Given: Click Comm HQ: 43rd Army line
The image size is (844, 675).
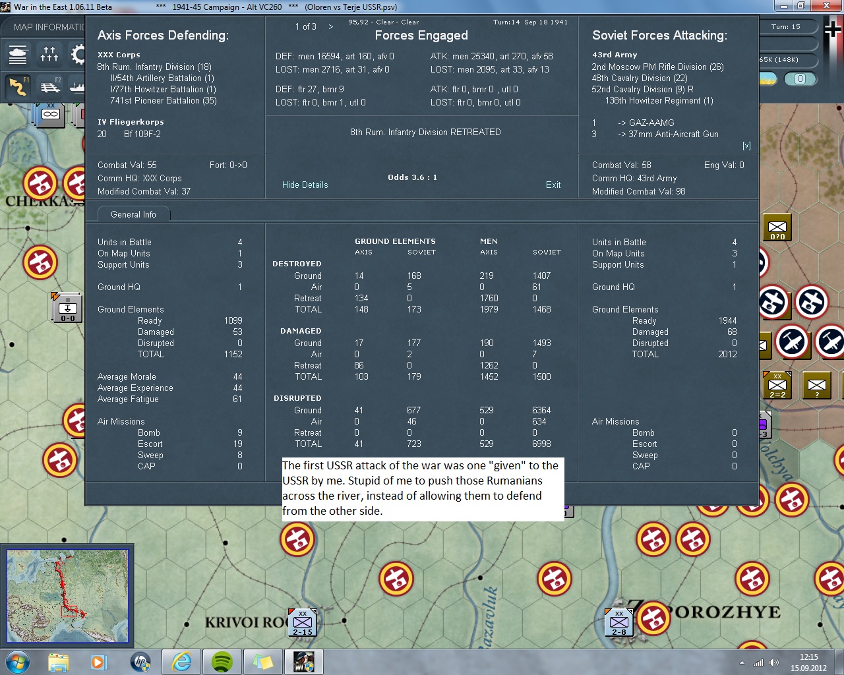Looking at the screenshot, I should [x=634, y=179].
